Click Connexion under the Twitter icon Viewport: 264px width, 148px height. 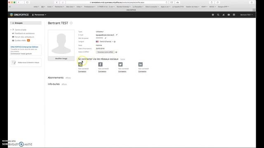pos(122,72)
